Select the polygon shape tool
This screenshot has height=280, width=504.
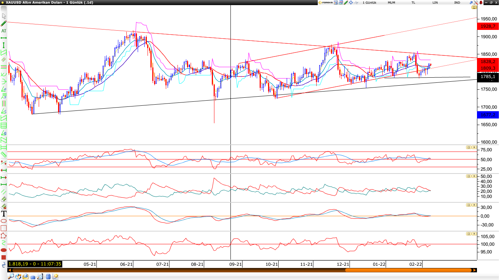[4, 236]
